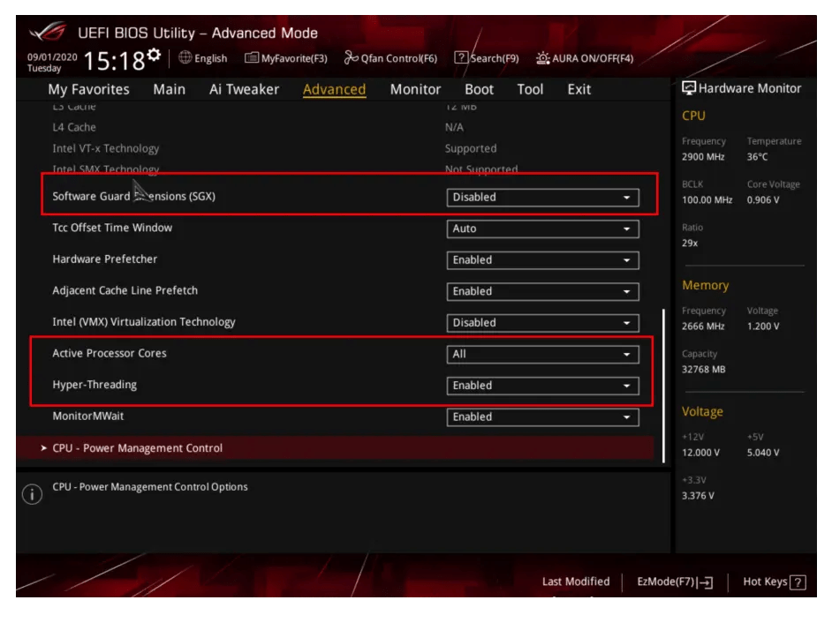Click CPU - Power Management Control Options text
This screenshot has height=630, width=832.
coord(149,487)
